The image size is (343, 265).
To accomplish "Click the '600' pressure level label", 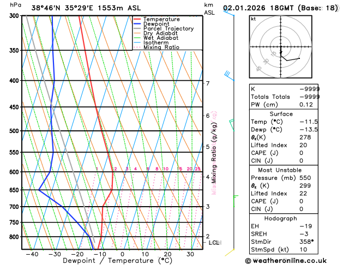I will click(15, 172).
